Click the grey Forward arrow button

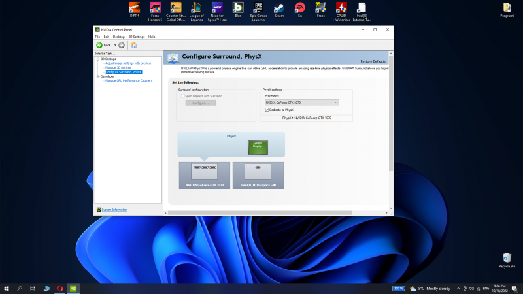[x=122, y=45]
